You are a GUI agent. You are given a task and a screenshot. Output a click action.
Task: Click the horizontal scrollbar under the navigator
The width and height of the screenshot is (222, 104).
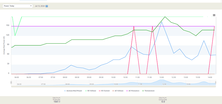[113, 87]
